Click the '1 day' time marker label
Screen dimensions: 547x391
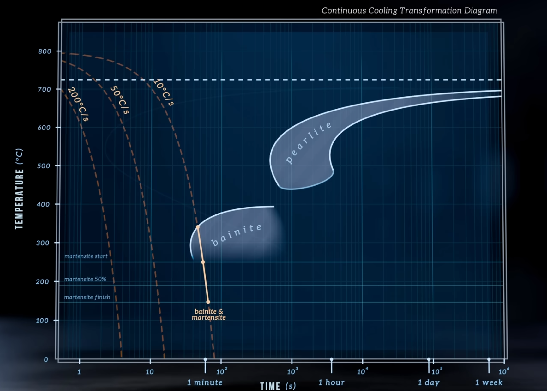(x=429, y=382)
